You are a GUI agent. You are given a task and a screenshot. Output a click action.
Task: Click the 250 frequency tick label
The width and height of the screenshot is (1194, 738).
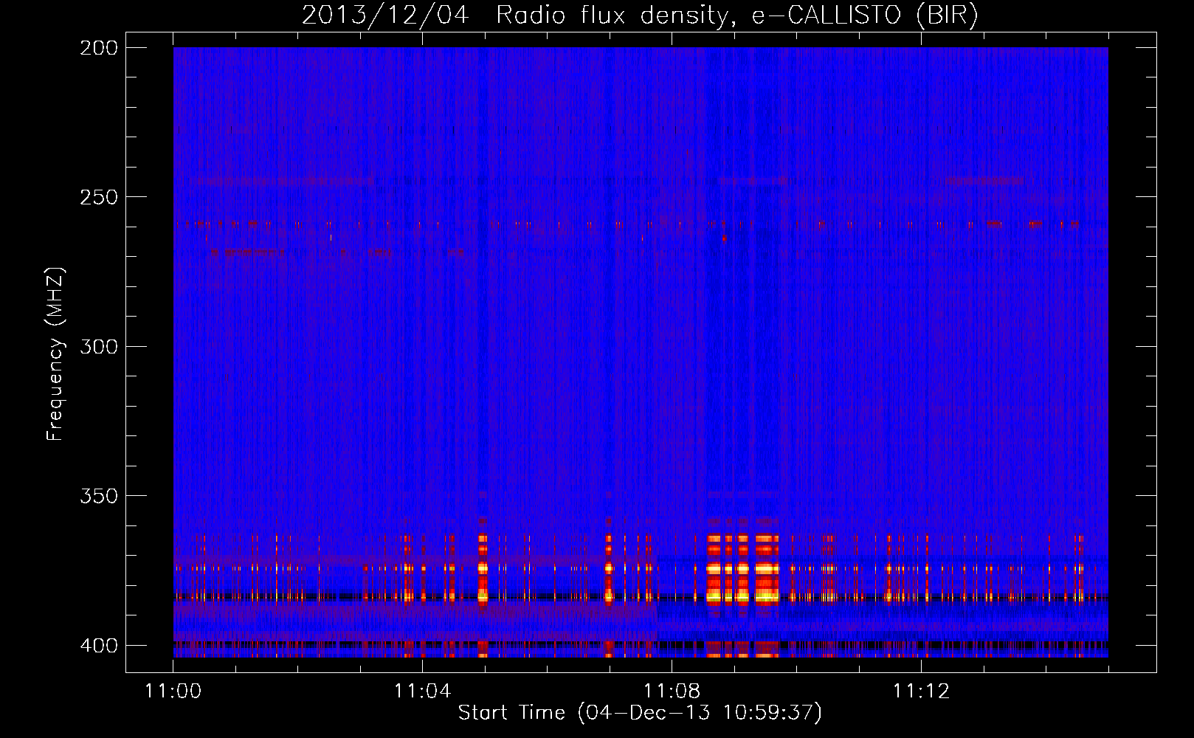tap(98, 197)
